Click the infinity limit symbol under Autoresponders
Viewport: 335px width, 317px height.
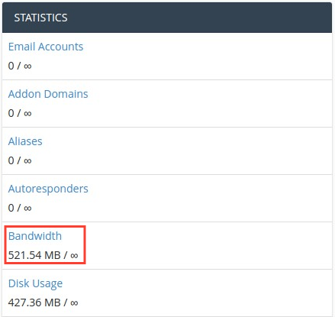(x=27, y=209)
